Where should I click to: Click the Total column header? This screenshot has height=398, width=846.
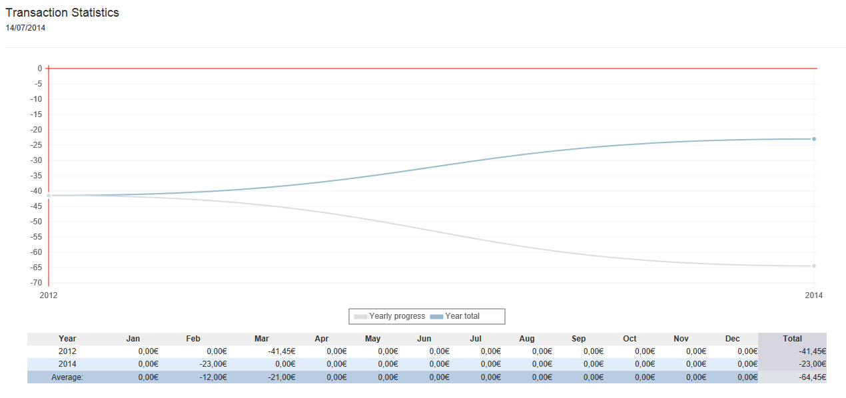(792, 339)
